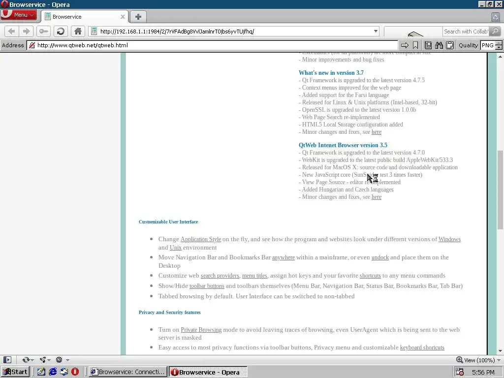
Task: Go to the Opera home page icon
Action: (78, 31)
